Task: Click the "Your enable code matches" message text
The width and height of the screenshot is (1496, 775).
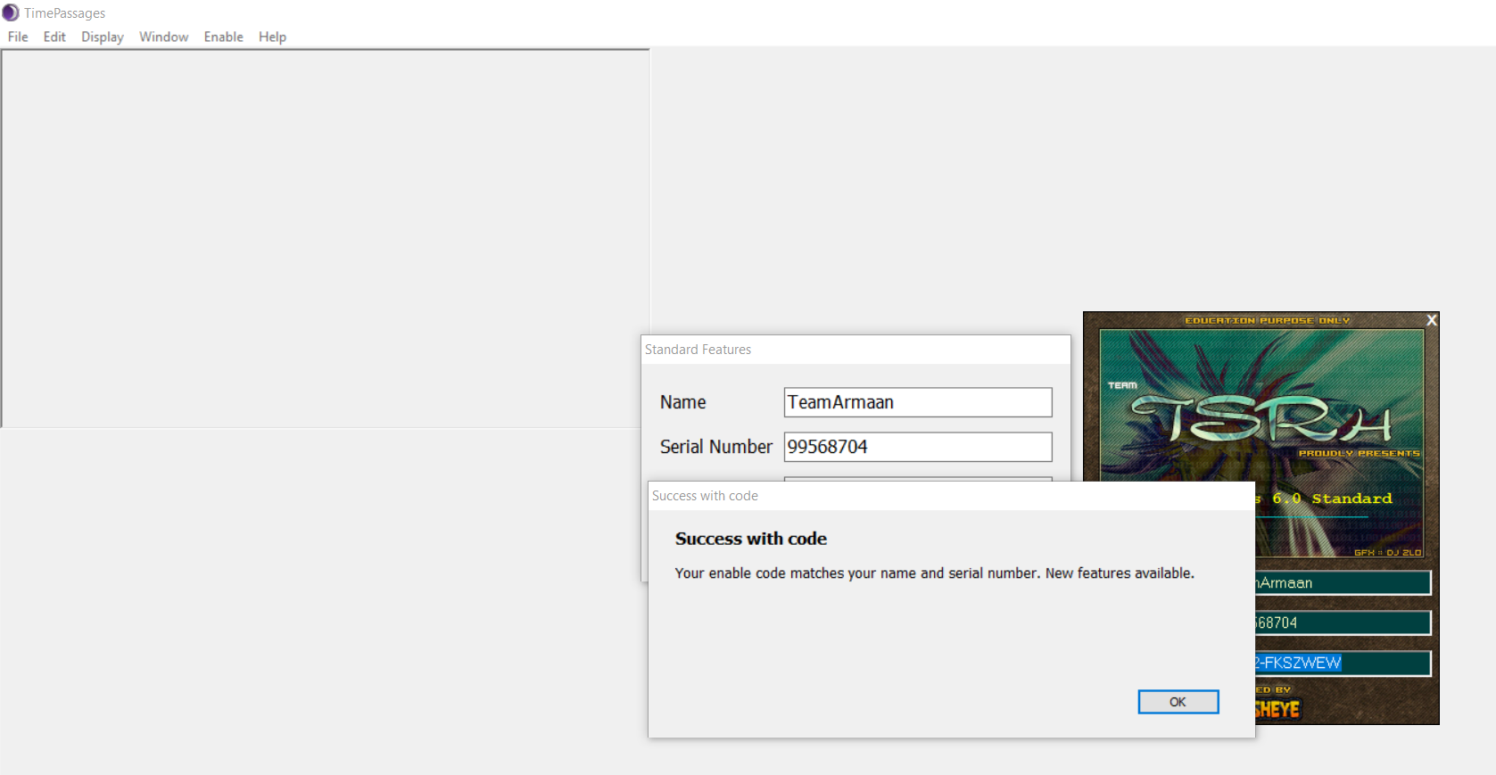Action: [x=934, y=573]
